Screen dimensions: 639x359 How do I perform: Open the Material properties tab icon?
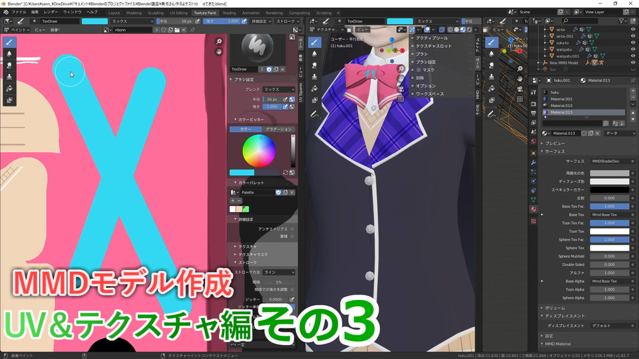point(533,209)
